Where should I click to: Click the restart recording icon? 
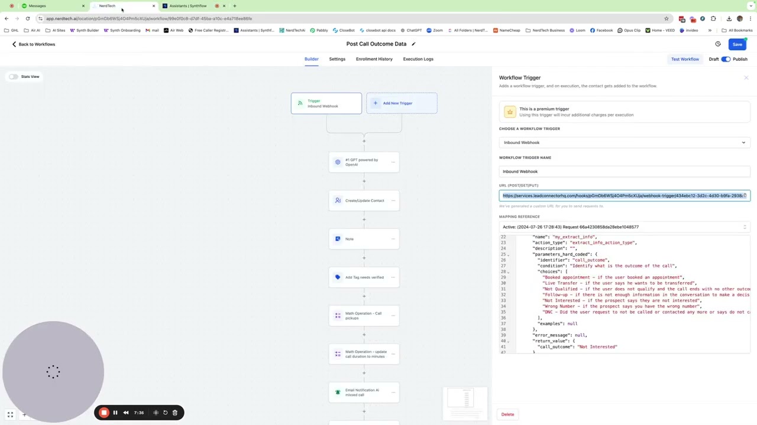point(166,413)
